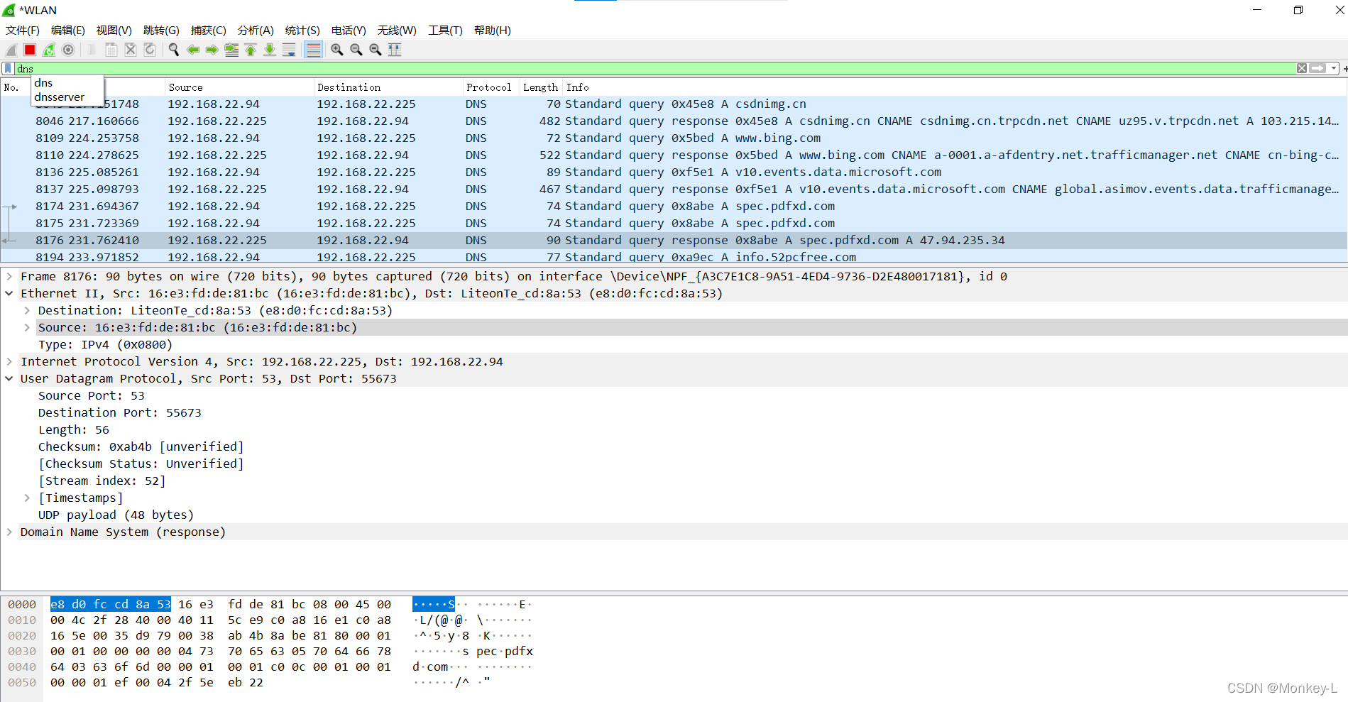
Task: Restart the current capture
Action: (x=49, y=50)
